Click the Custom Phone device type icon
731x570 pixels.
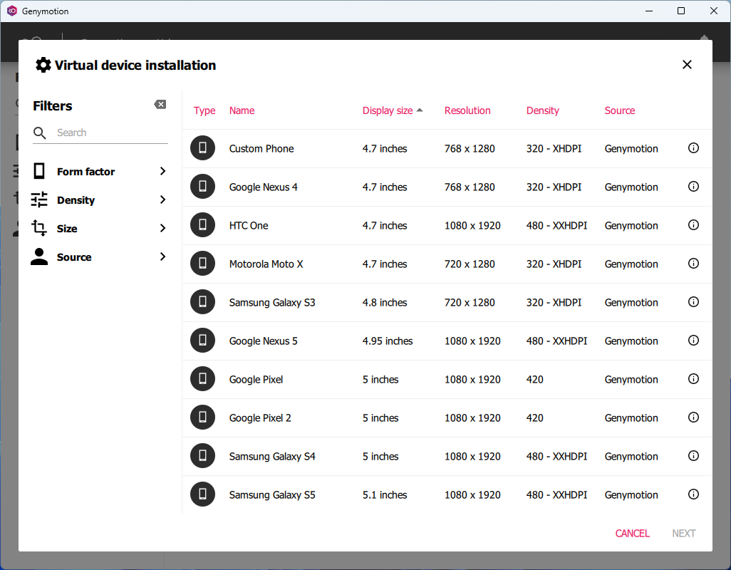coord(202,148)
